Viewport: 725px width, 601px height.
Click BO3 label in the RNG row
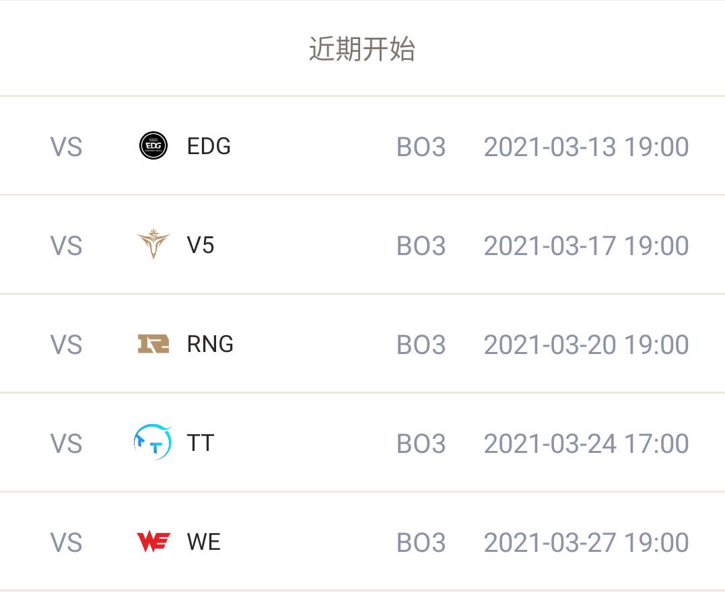(x=421, y=345)
